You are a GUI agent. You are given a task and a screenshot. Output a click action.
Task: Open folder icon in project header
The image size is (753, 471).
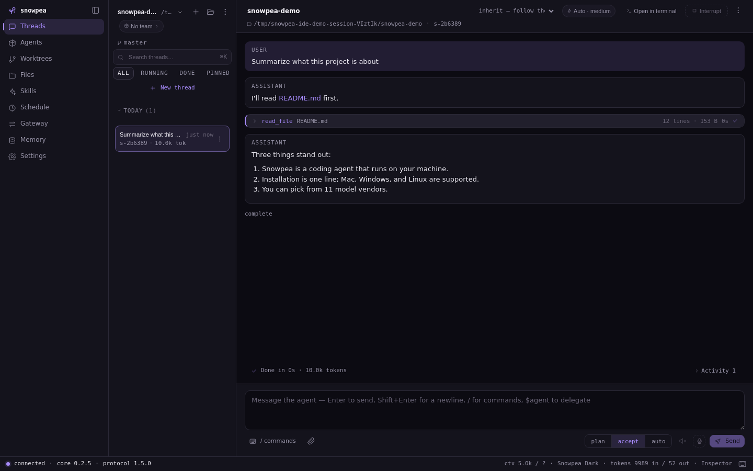(x=210, y=12)
